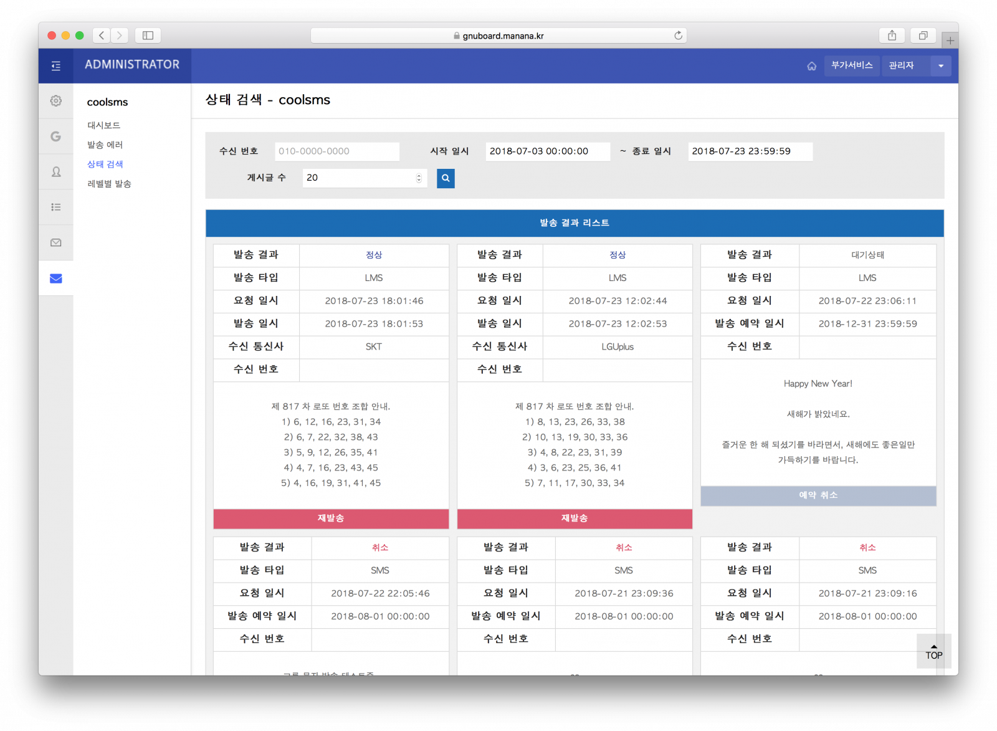The height and width of the screenshot is (731, 997).
Task: Open the settings gear sidebar icon
Action: [56, 101]
